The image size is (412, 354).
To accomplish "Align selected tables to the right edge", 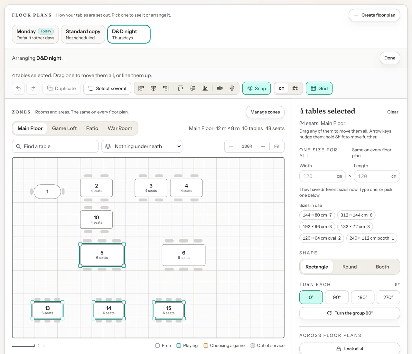I will [x=166, y=88].
